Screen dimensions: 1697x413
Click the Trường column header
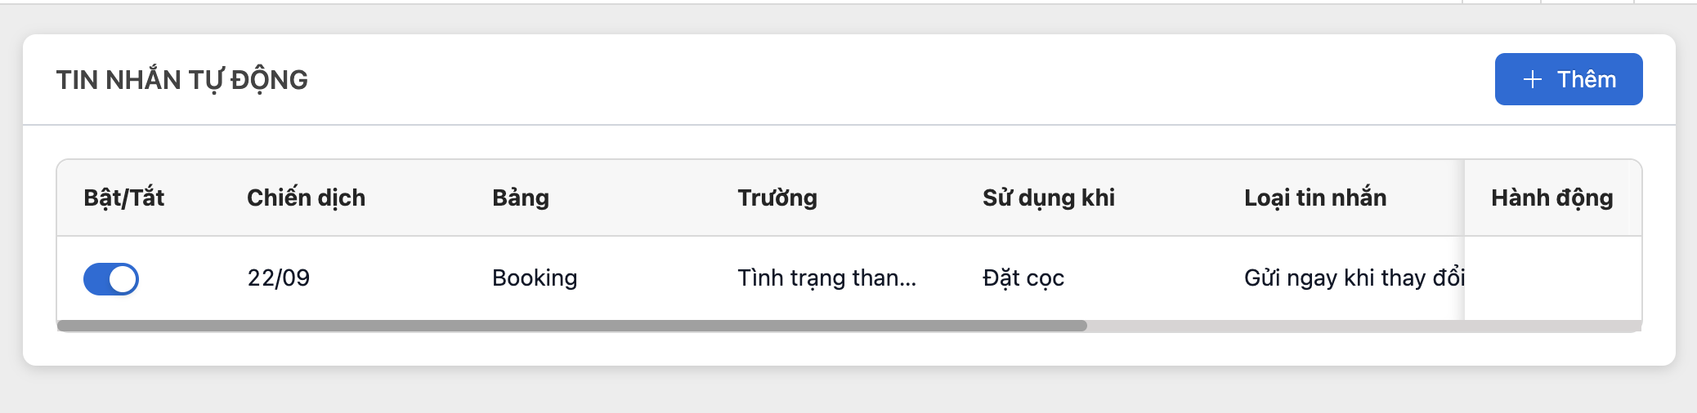[777, 198]
